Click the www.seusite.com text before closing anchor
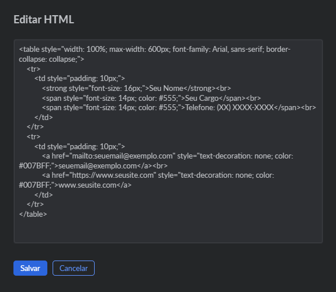336x292 pixels. pos(88,185)
